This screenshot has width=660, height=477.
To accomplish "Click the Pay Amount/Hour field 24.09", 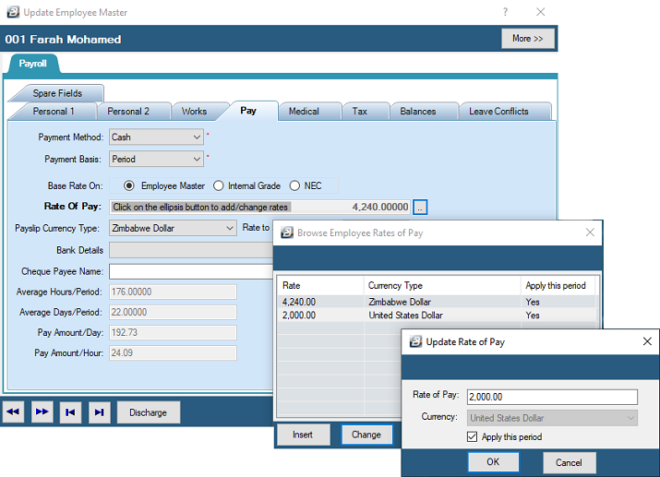I will point(173,352).
